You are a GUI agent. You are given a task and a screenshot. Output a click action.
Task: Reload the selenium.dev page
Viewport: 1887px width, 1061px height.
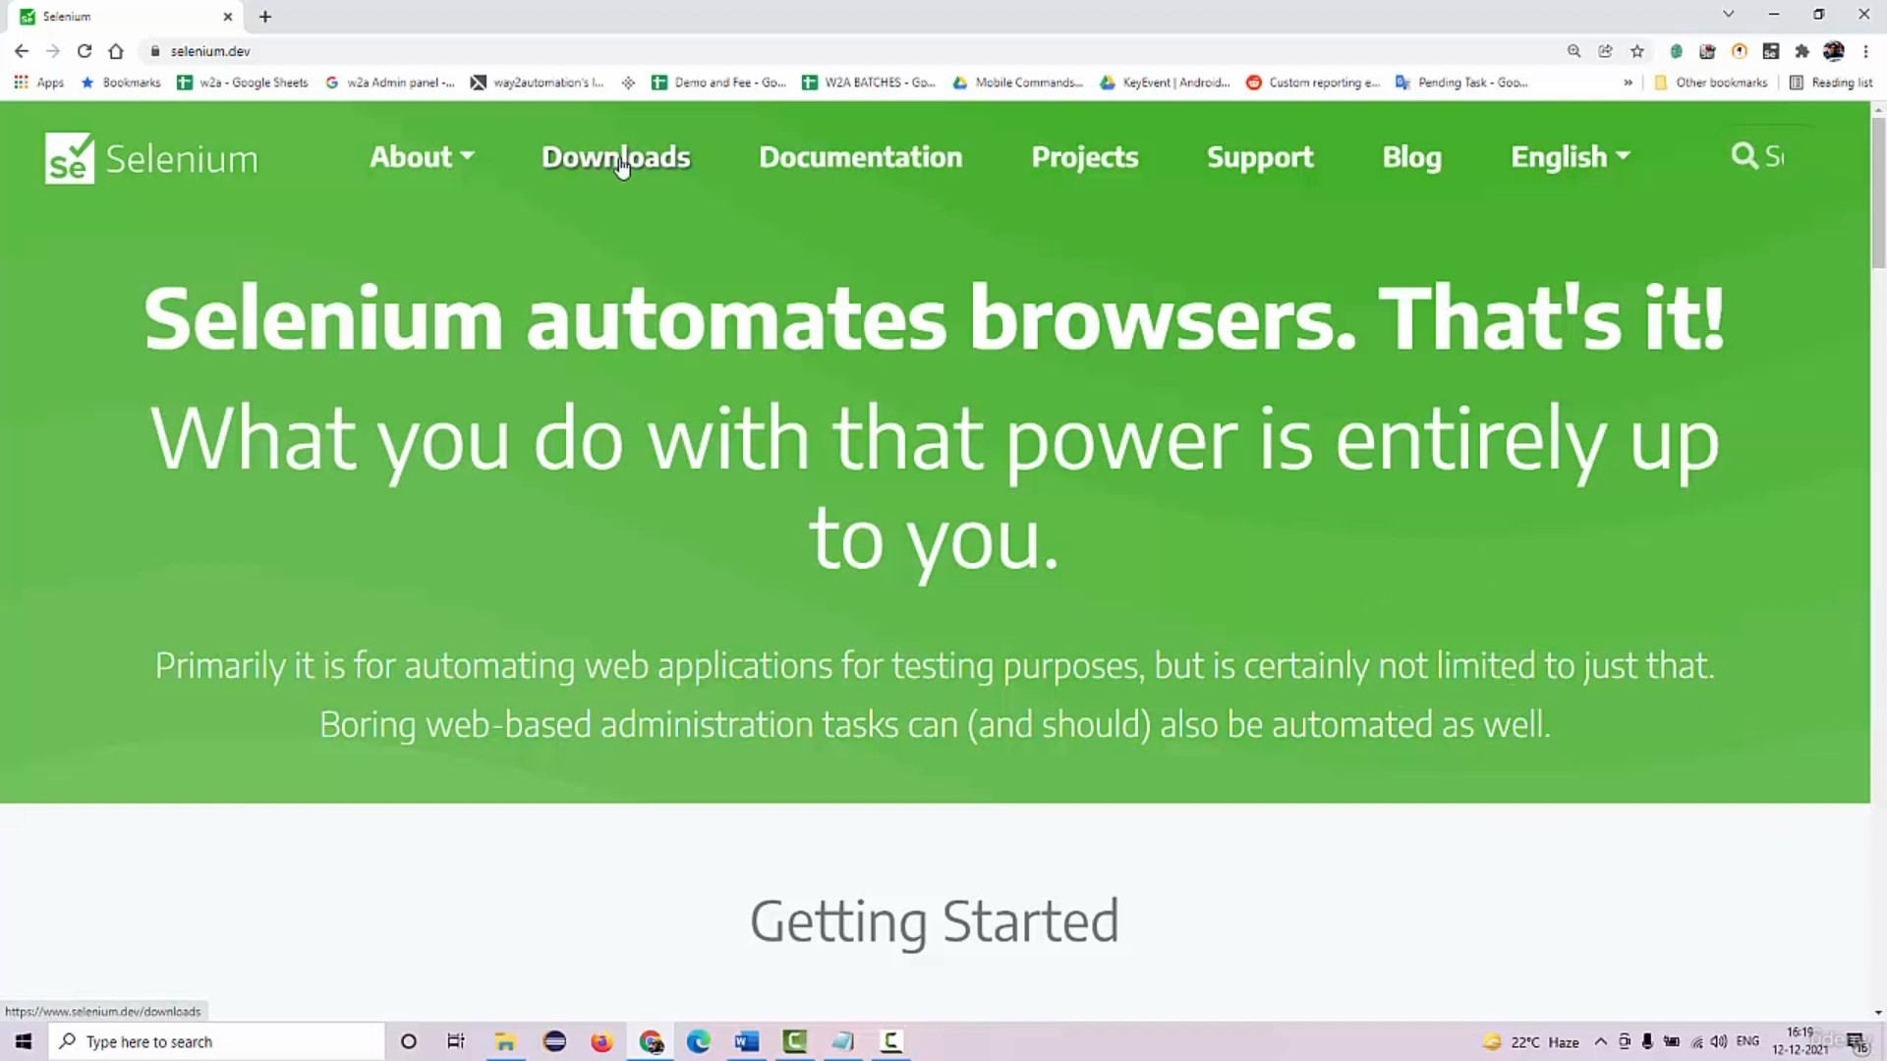coord(85,51)
